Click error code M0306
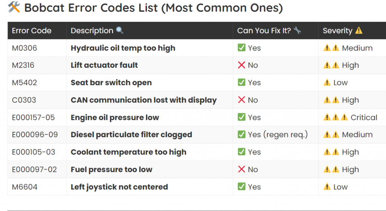The width and height of the screenshot is (386, 211). click(x=25, y=48)
